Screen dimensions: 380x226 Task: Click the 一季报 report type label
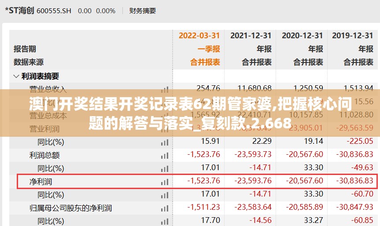[x=209, y=49]
